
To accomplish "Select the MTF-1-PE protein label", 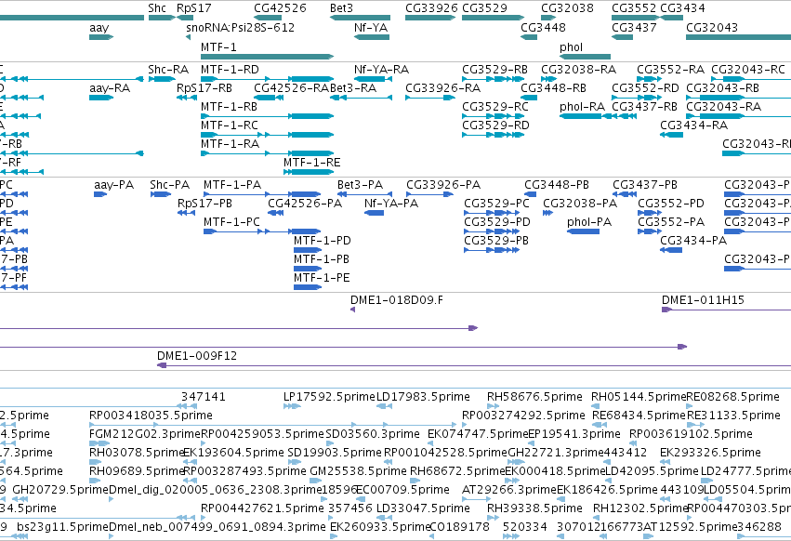I will pos(322,278).
